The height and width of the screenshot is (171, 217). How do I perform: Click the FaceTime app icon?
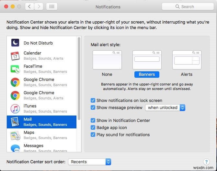click(15, 69)
